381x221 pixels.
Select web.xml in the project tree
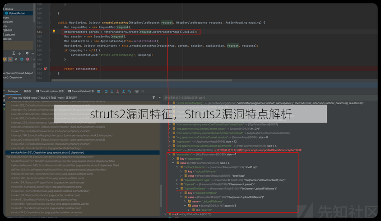pos(10,34)
